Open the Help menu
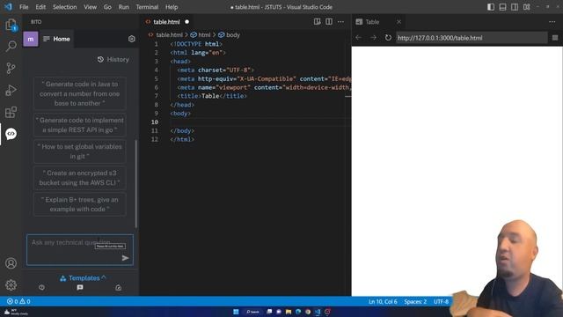Viewport: 563px width, 317px height. click(x=172, y=7)
